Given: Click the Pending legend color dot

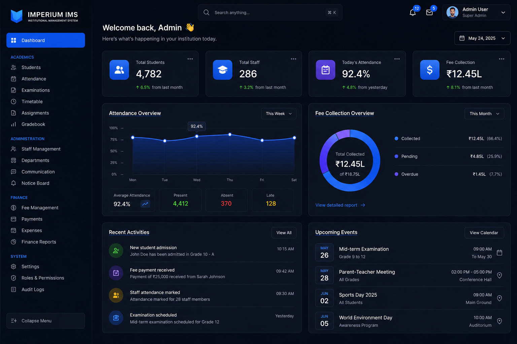Looking at the screenshot, I should click(397, 156).
